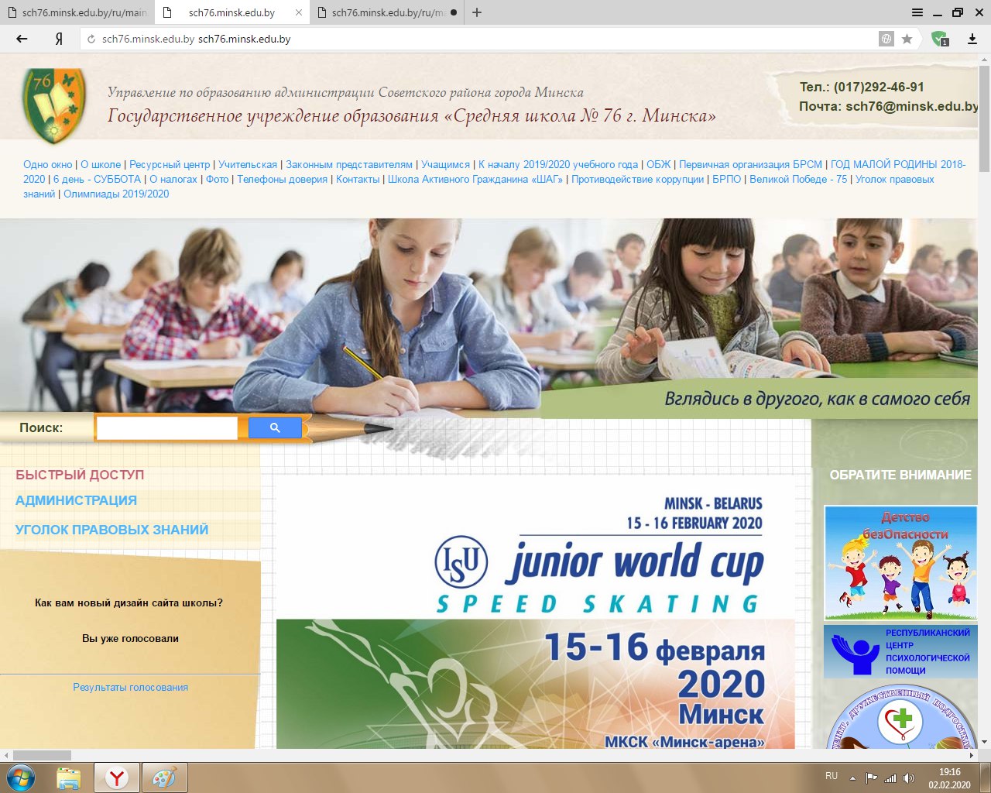991x793 pixels.
Task: Open the 'Учительская' menu link
Action: point(248,164)
